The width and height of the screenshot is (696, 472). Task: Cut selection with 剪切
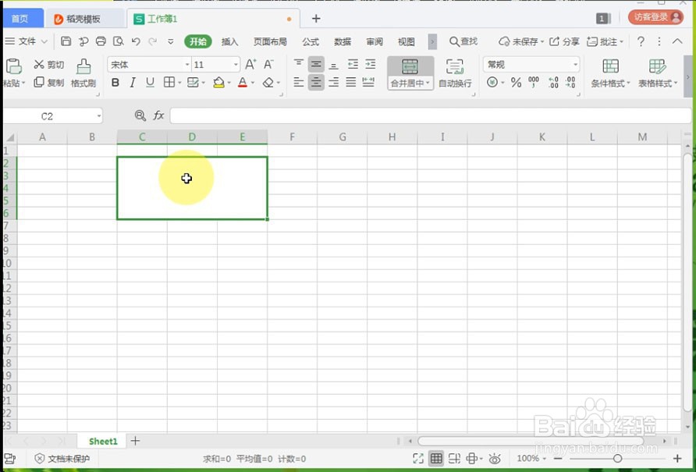[x=49, y=65]
